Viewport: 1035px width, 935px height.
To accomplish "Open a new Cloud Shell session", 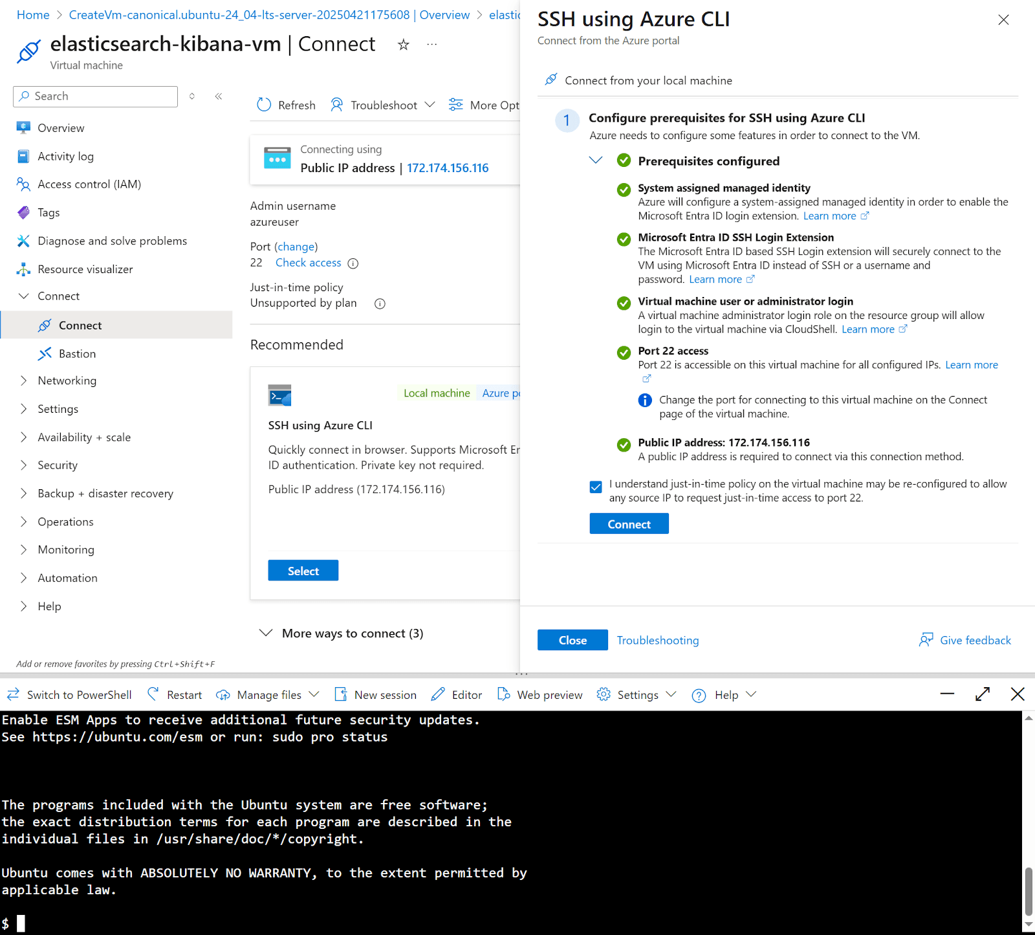I will (x=384, y=694).
